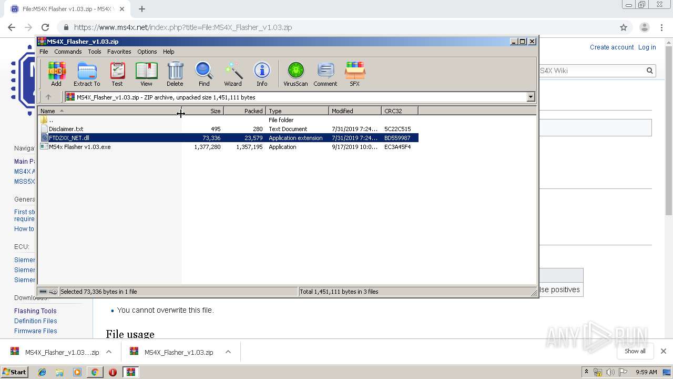
Task: Open the Definition Files sidebar link
Action: (x=36, y=321)
